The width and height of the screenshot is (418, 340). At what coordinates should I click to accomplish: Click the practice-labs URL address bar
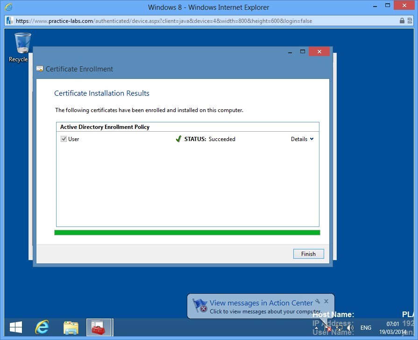(163, 21)
